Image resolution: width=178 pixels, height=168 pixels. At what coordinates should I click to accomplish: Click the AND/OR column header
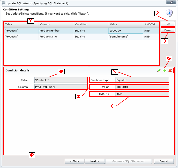151,24
